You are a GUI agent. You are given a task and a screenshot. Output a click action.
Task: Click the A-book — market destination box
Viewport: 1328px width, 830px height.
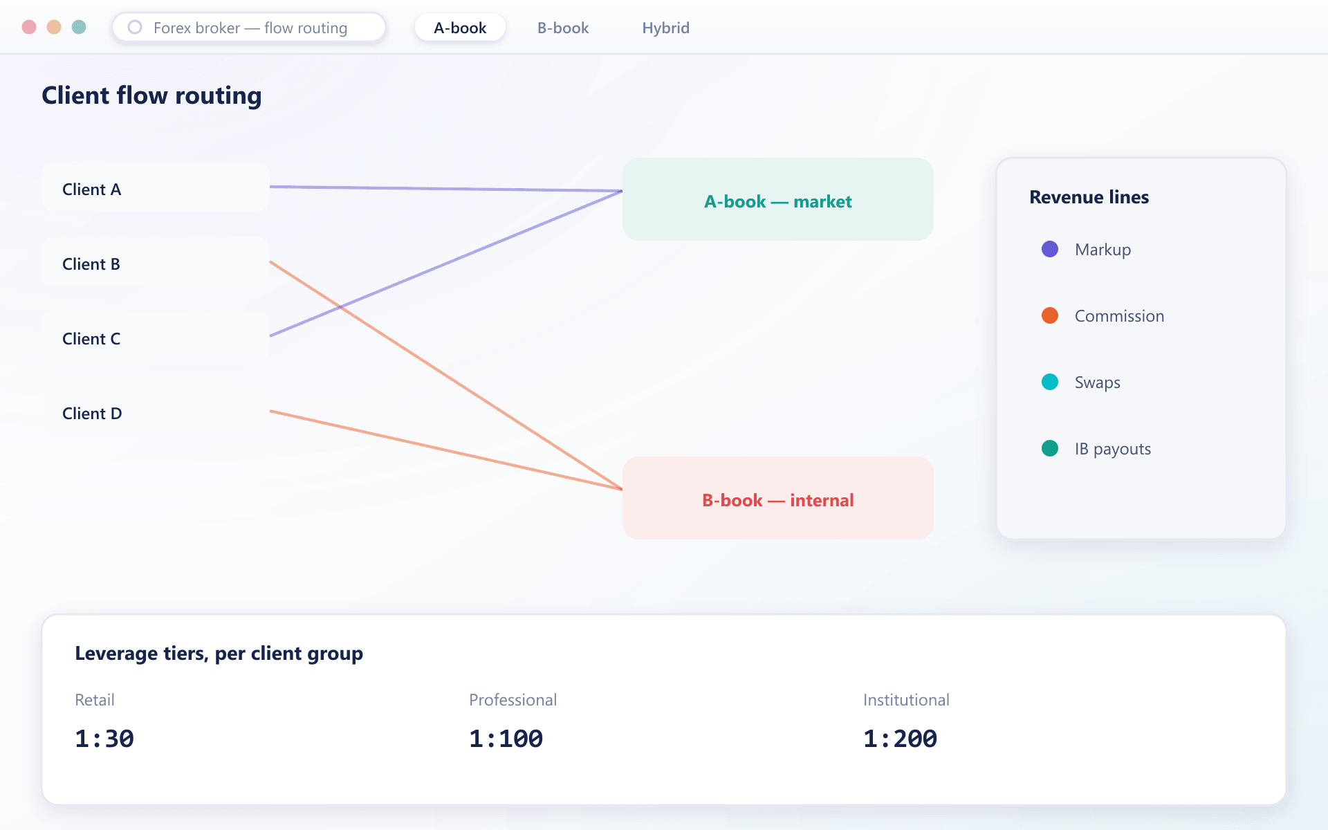pos(778,199)
